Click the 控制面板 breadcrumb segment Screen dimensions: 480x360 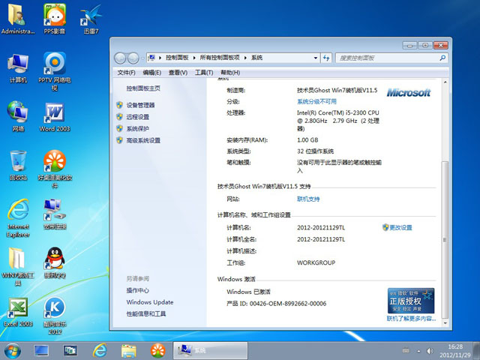coord(177,58)
